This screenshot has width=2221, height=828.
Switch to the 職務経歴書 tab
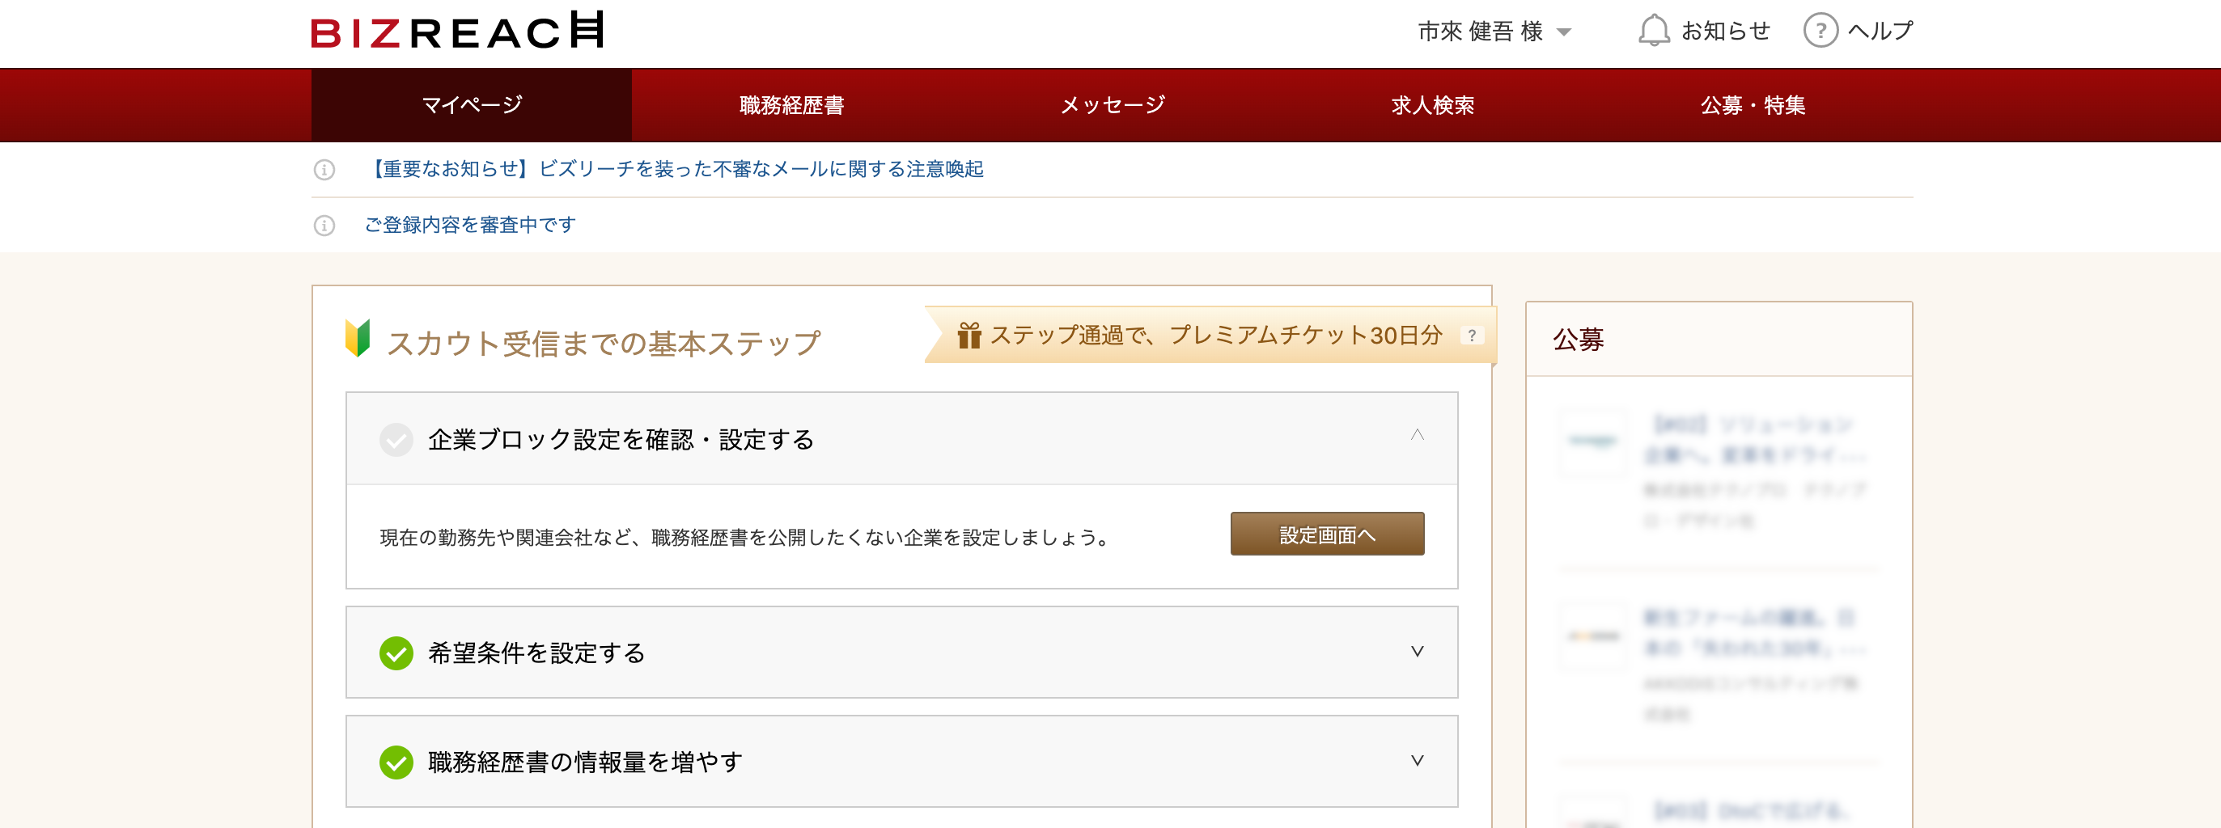click(x=791, y=105)
